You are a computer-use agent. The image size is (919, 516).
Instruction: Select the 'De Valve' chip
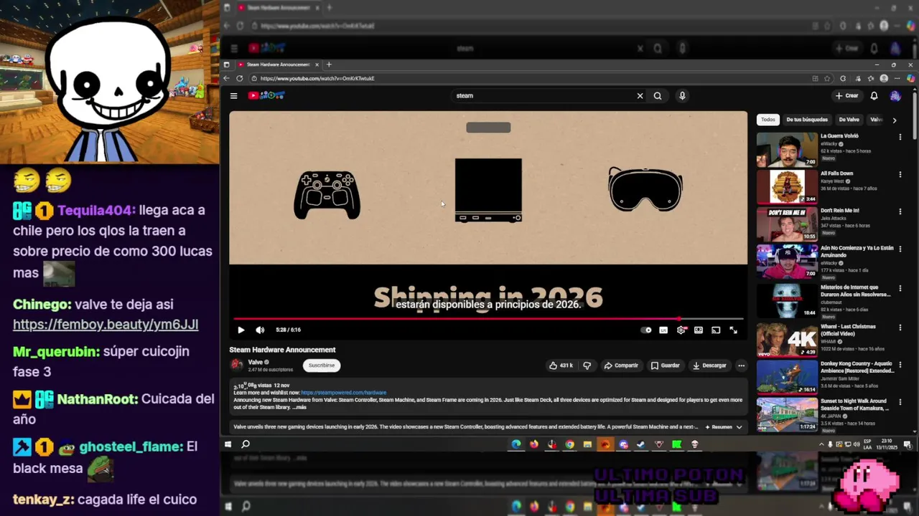(849, 120)
